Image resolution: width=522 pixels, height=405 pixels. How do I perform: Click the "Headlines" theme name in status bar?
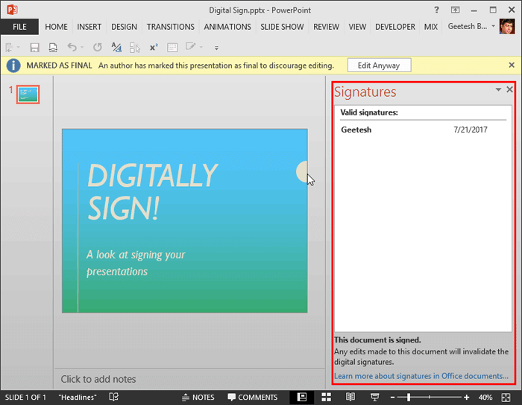(x=78, y=397)
